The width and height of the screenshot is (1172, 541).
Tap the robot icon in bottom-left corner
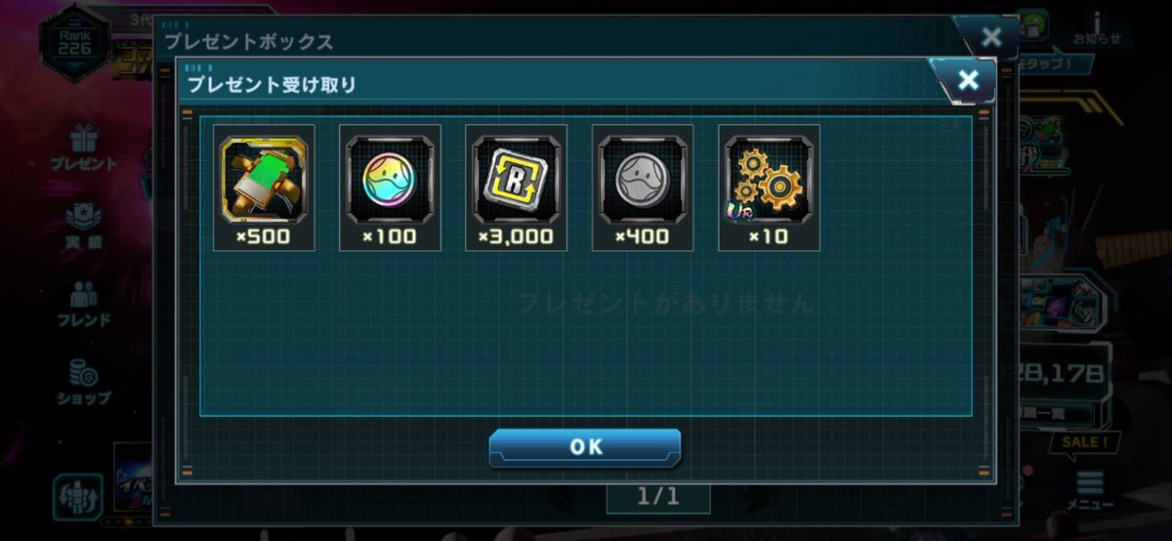(x=79, y=494)
